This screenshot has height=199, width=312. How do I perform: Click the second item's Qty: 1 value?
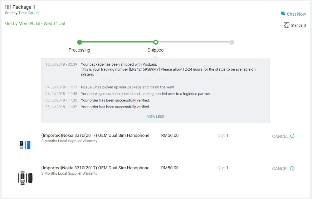[x=223, y=168]
